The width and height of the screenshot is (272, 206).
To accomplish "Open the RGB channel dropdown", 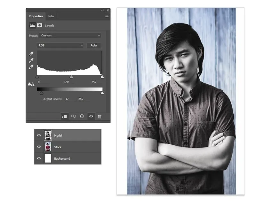I will click(x=60, y=45).
